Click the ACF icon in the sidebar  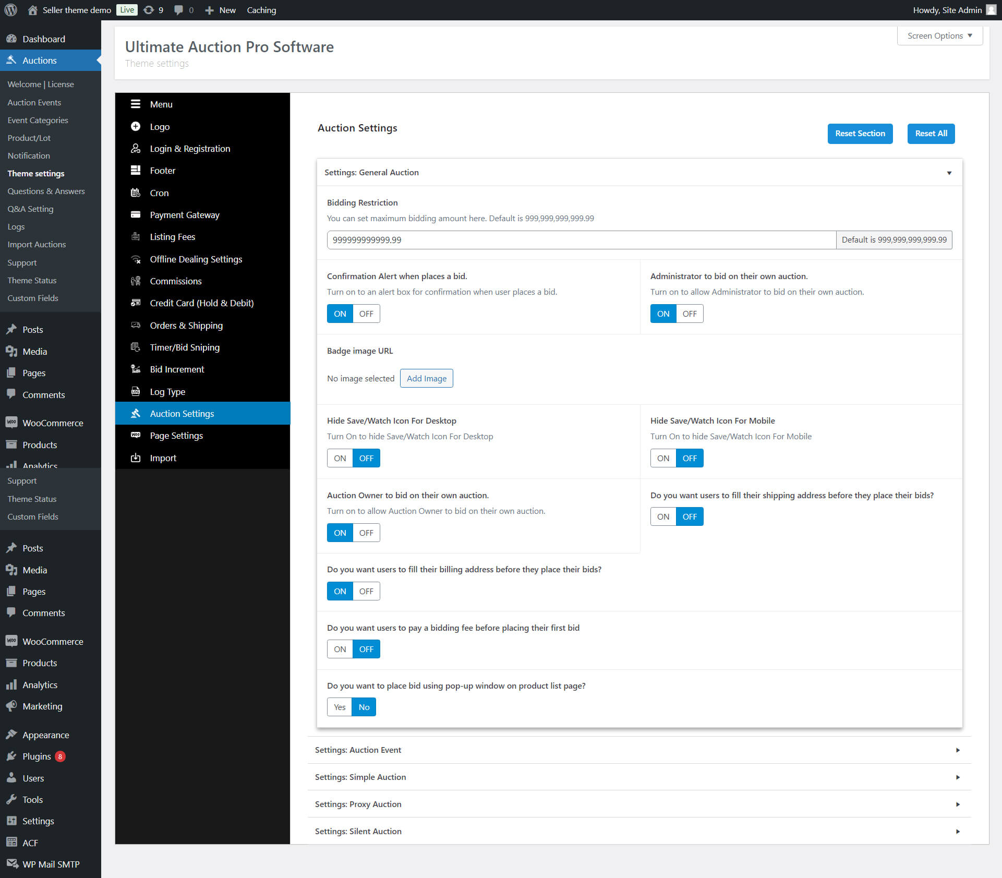pos(11,843)
